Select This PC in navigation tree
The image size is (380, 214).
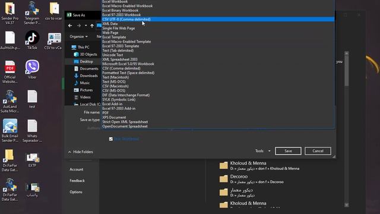81,47
